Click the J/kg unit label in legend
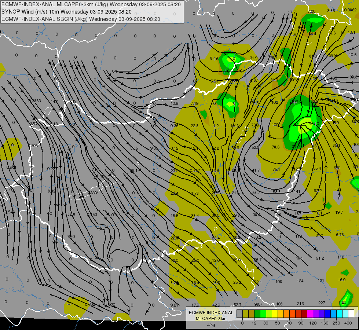This screenshot has width=359, height=330. (211, 324)
